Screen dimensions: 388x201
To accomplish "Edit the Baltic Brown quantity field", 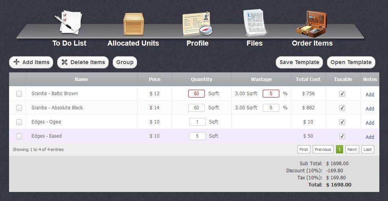I will click(x=197, y=94).
